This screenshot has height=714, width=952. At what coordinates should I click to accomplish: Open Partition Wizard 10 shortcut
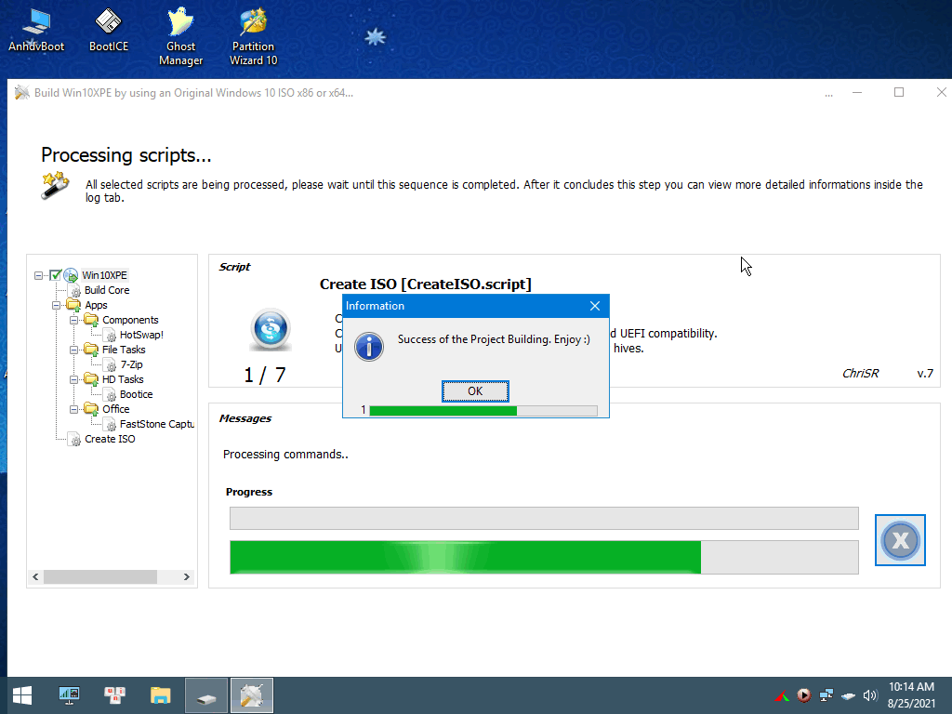click(253, 37)
